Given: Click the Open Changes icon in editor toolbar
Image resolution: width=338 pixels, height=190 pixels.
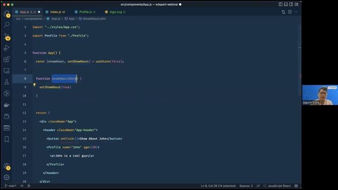Looking at the screenshot, I should tap(284, 12).
